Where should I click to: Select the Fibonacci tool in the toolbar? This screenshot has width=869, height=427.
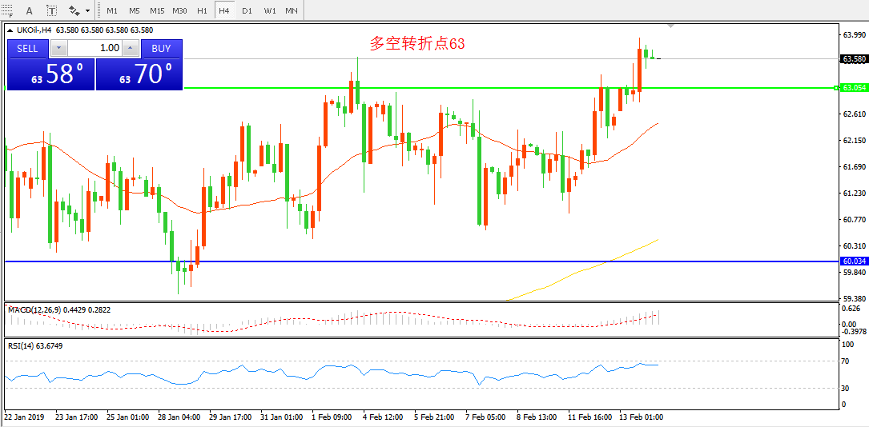point(8,10)
